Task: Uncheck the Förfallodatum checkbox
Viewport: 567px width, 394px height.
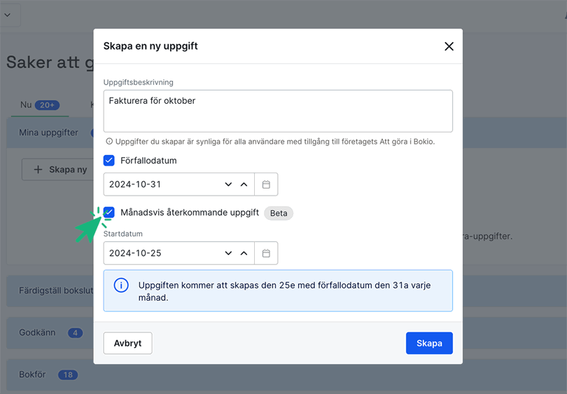Action: (x=109, y=161)
